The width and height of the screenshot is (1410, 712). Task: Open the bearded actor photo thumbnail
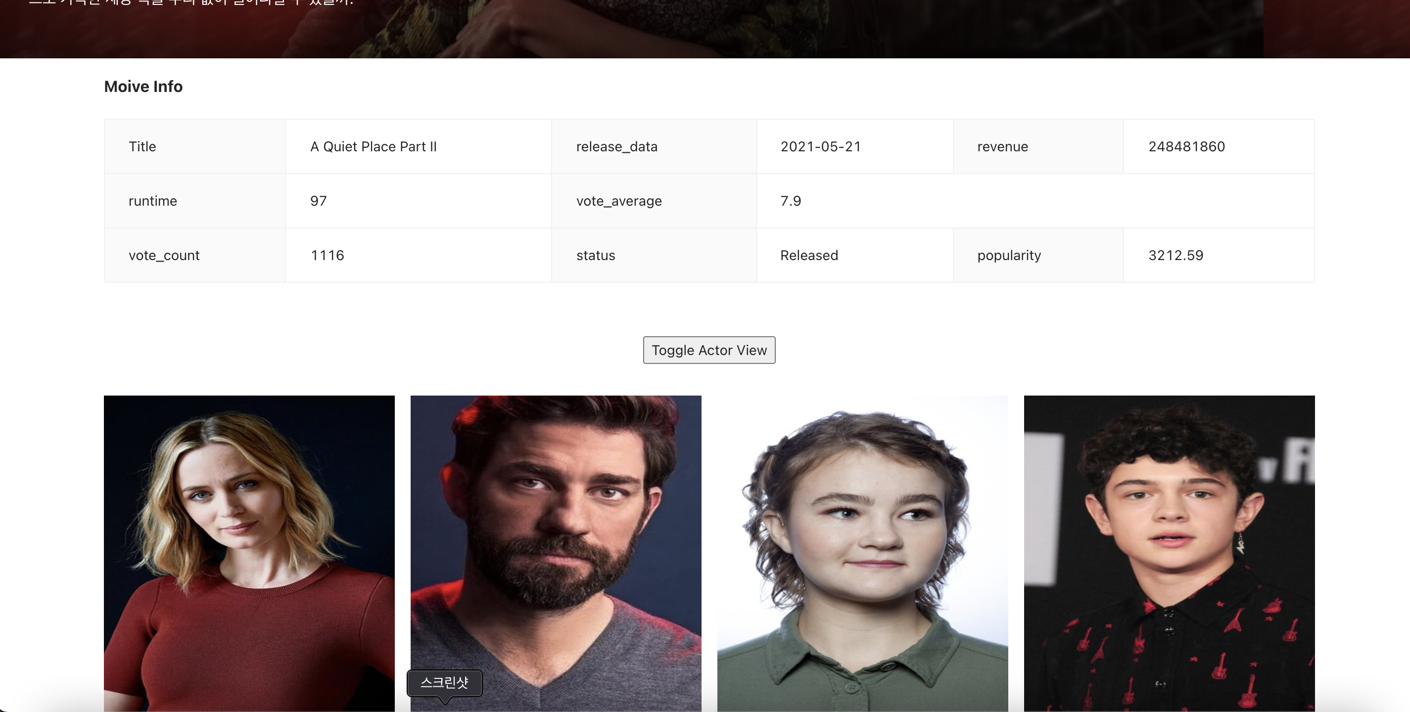coord(556,536)
